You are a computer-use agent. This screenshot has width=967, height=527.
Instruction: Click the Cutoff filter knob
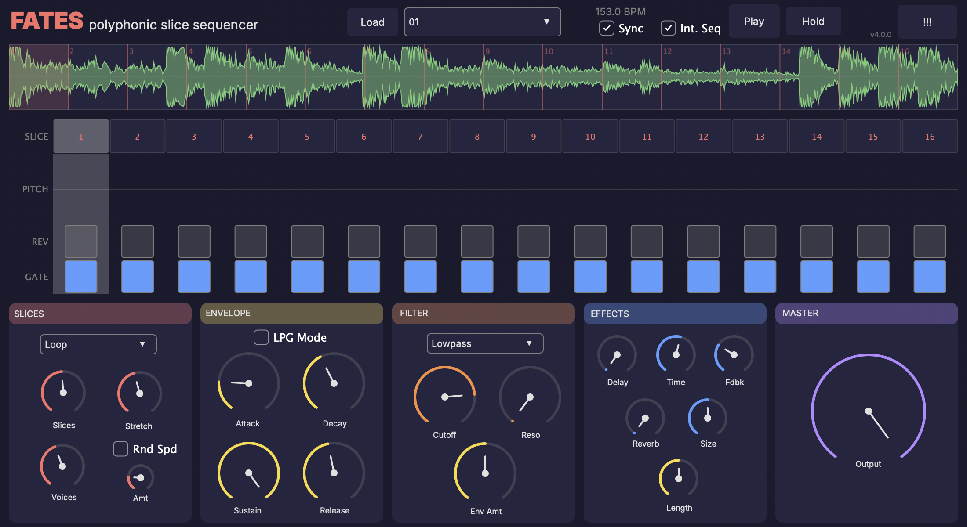point(445,397)
